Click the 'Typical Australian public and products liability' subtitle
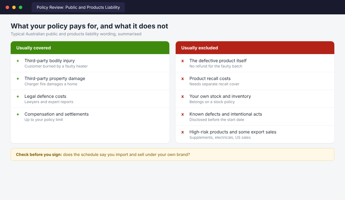 [x=76, y=34]
